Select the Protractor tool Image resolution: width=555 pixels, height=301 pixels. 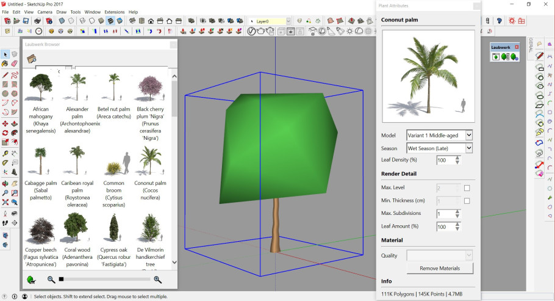coord(5,163)
